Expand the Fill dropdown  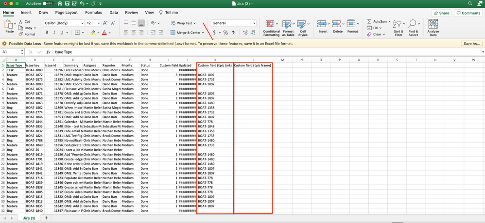[381, 28]
